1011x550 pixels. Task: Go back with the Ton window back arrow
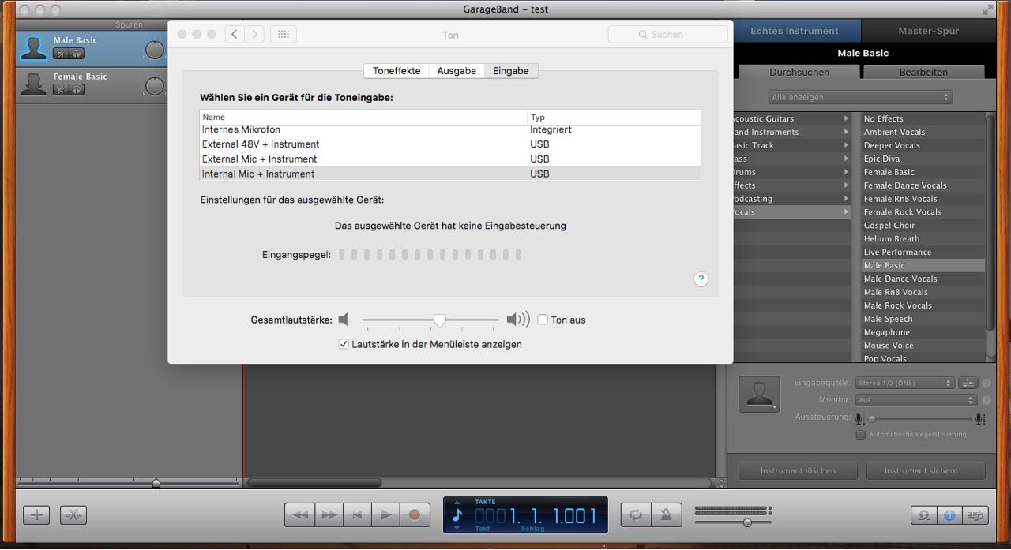click(235, 34)
